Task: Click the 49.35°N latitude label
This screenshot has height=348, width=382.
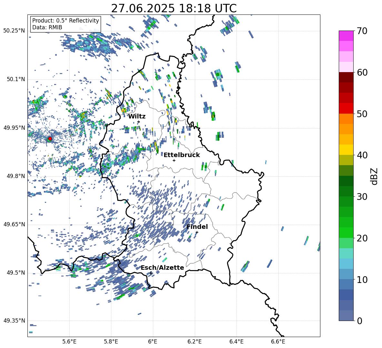Action: click(14, 321)
